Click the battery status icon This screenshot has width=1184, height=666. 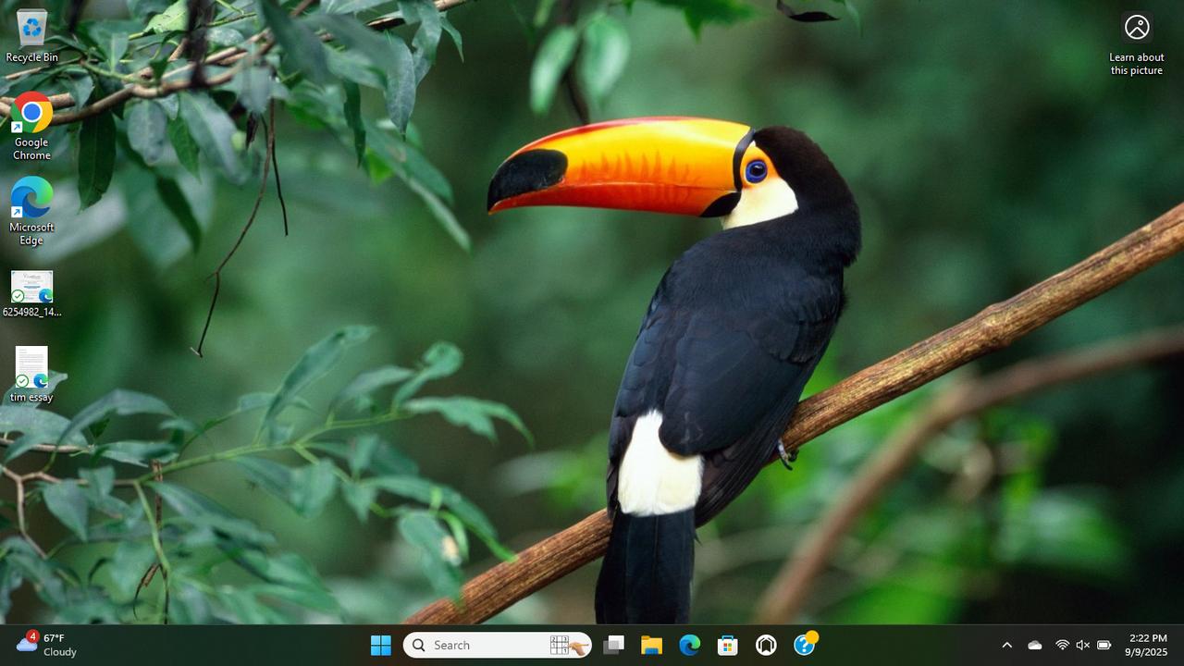coord(1104,645)
